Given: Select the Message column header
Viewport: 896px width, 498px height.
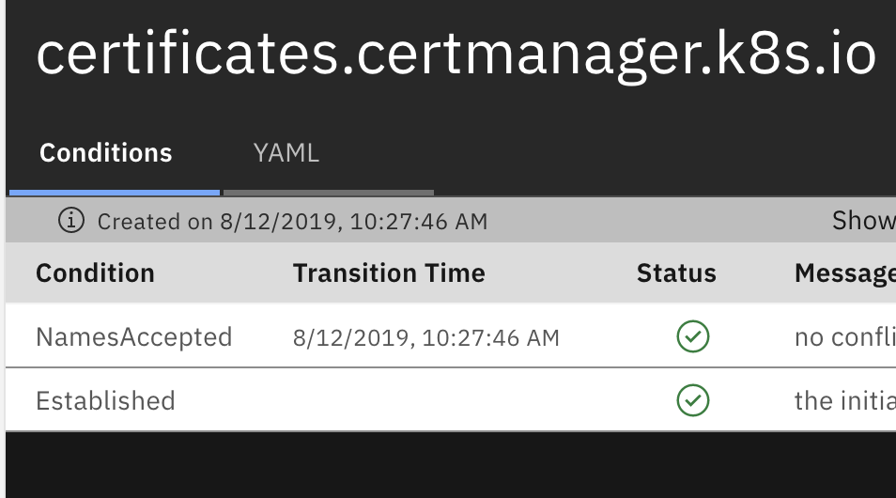Looking at the screenshot, I should (844, 273).
